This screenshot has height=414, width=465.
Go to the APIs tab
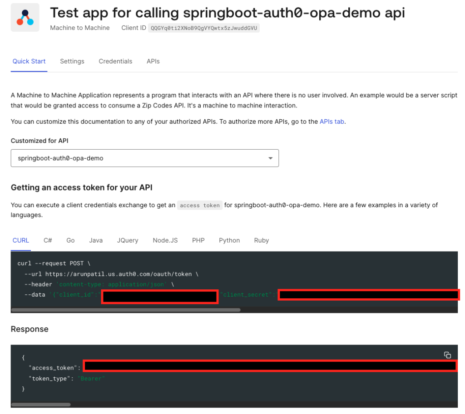[153, 61]
